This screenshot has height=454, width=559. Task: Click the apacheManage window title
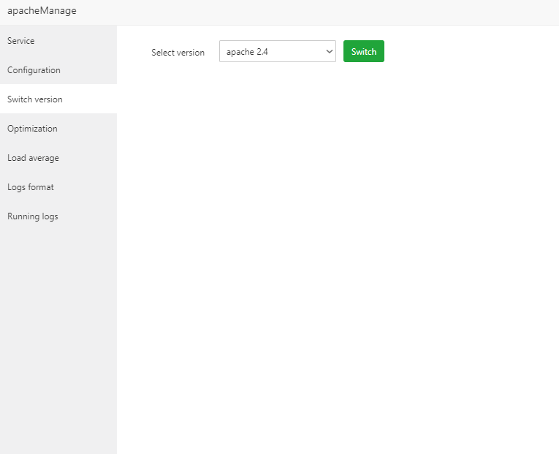[x=42, y=11]
